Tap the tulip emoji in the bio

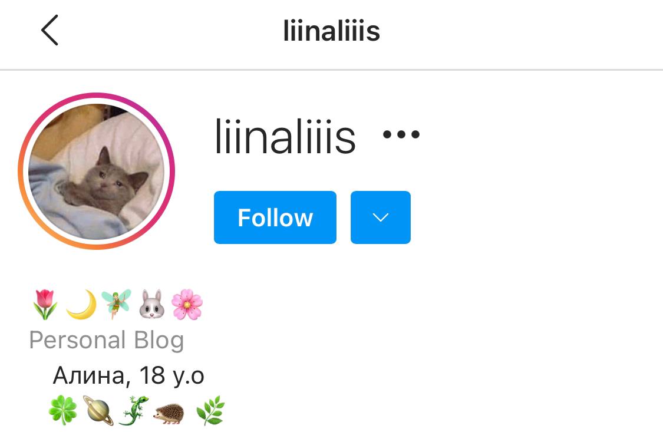point(45,304)
